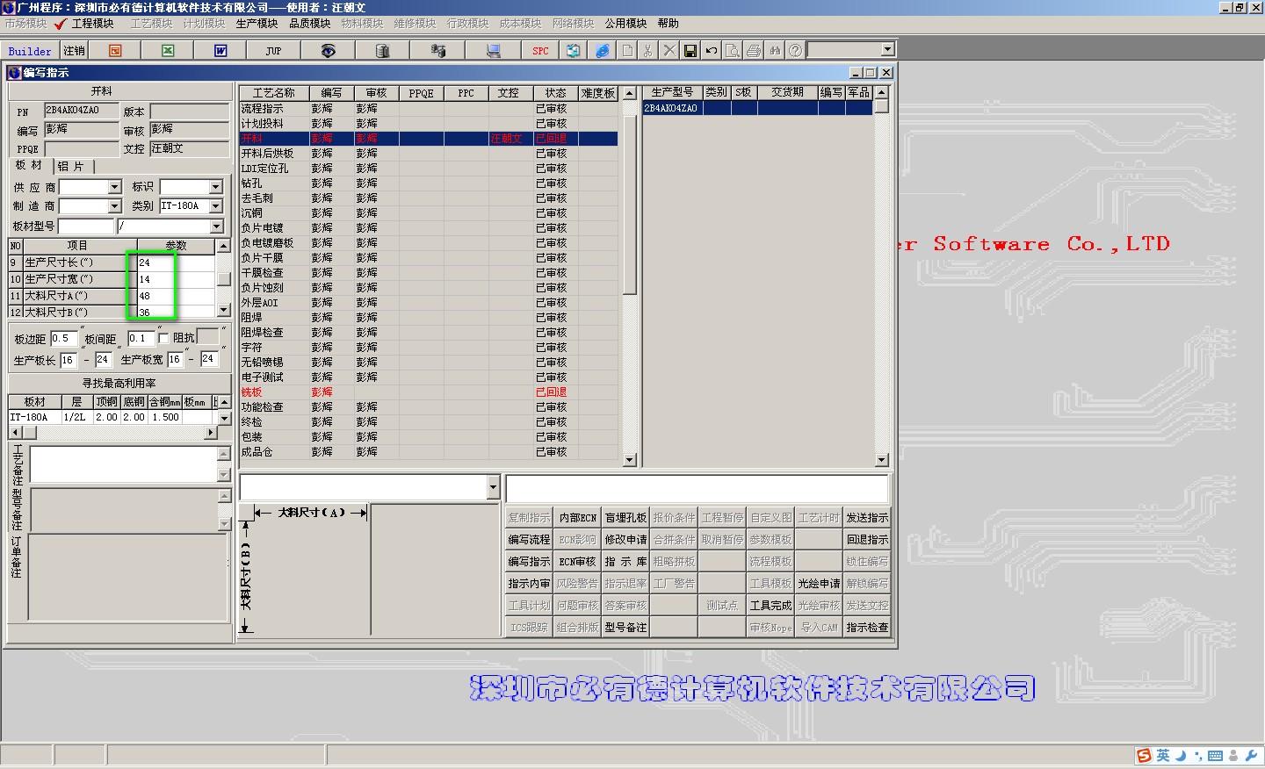1265x769 pixels.
Task: Click the undo arrow icon
Action: point(712,51)
